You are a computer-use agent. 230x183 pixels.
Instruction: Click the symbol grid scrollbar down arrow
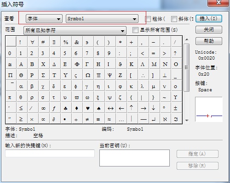187,120
